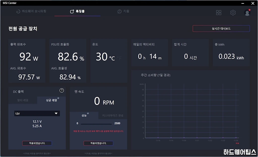
Task: Click the DC 출력 help question icon
Action: coord(62,90)
